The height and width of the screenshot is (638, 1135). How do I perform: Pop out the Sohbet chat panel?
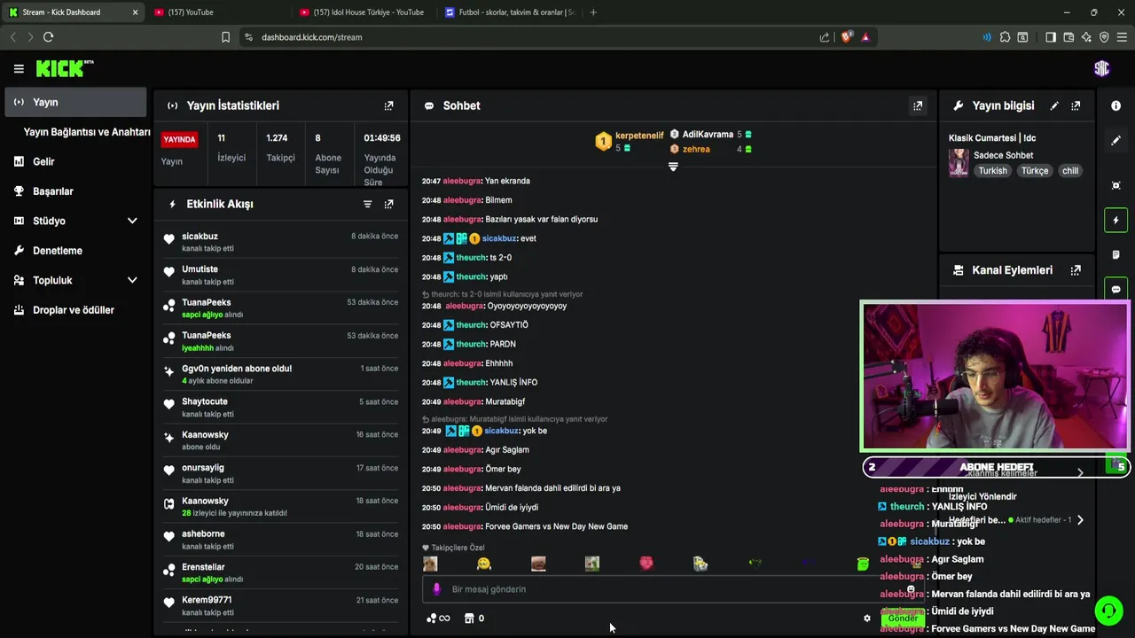tap(918, 105)
